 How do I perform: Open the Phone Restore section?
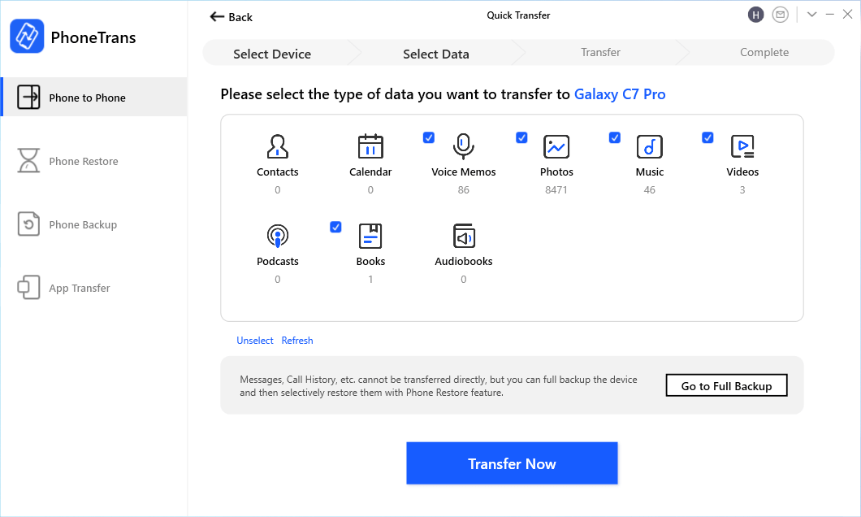coord(84,161)
